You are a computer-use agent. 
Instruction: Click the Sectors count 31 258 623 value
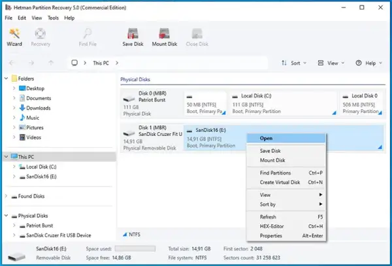pyautogui.click(x=268, y=258)
